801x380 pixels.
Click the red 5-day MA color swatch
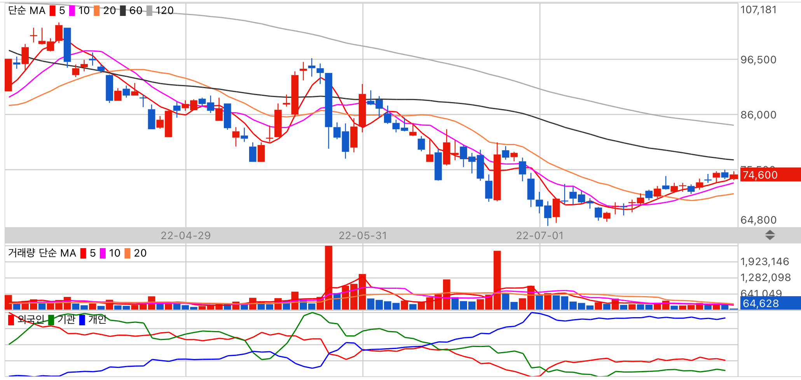pos(52,10)
